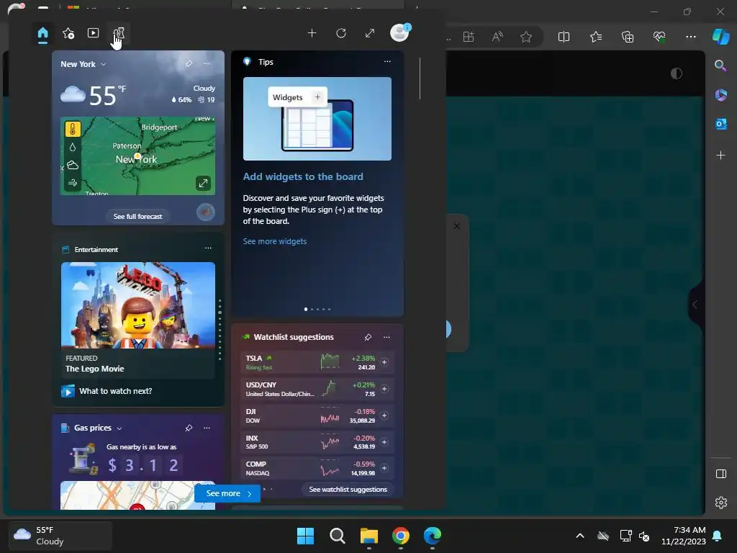This screenshot has width=737, height=553.
Task: Open the Widgets tip illustration
Action: coord(317,119)
